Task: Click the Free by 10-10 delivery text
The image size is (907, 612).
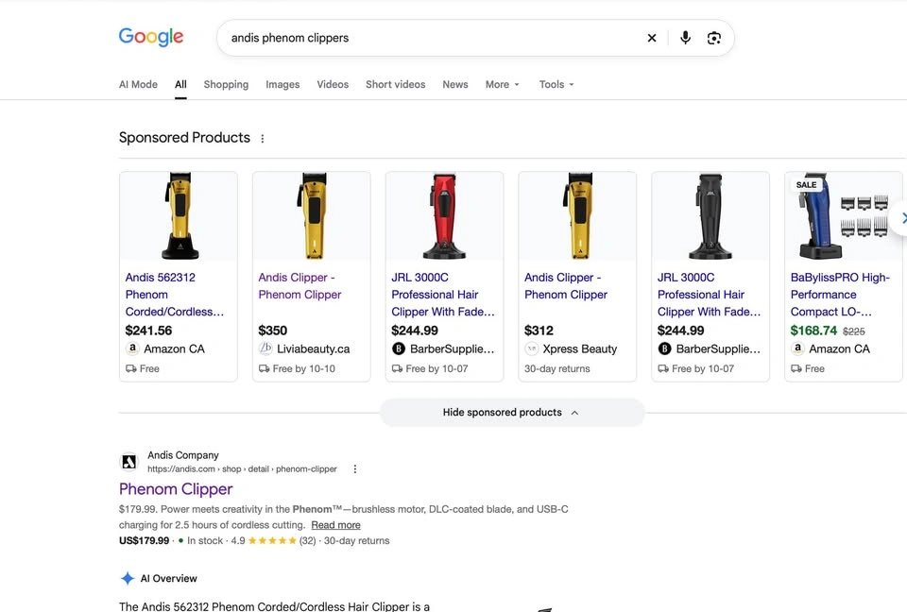Action: 303,369
